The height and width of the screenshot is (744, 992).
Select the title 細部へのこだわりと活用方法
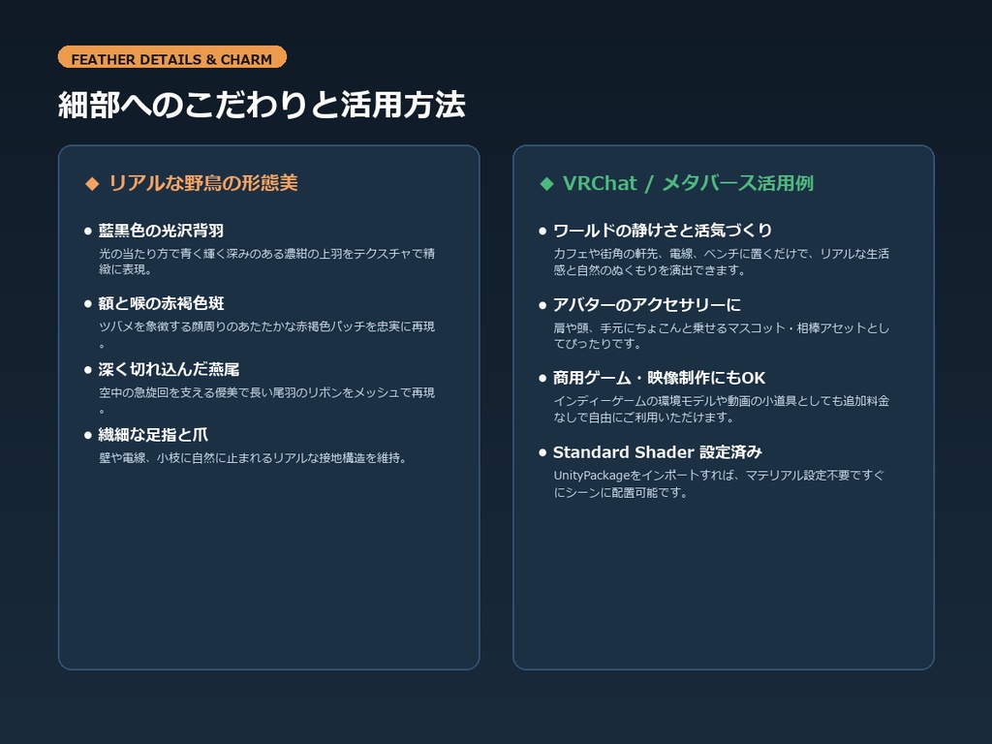(x=262, y=105)
